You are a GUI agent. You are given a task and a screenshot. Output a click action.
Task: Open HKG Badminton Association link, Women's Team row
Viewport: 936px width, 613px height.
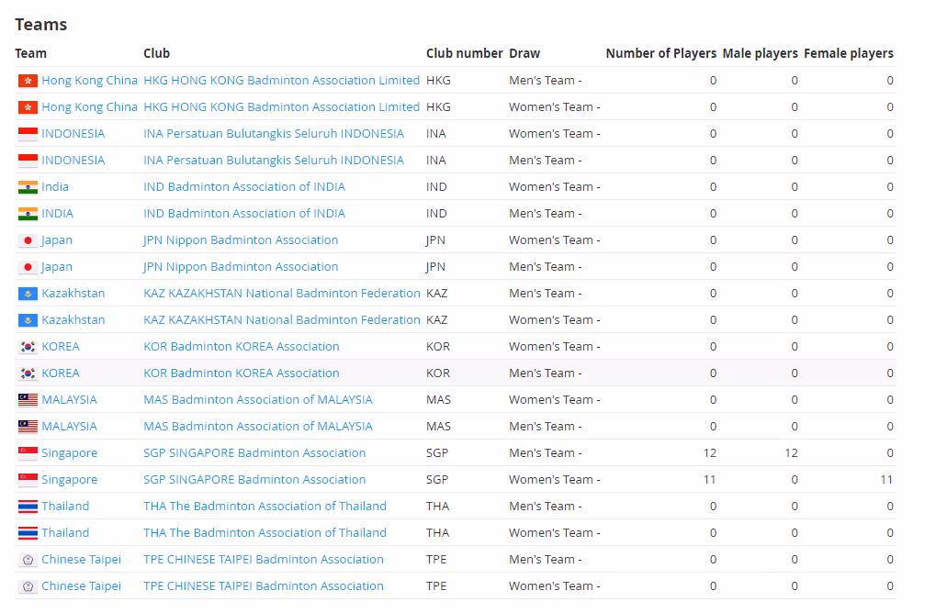click(x=282, y=107)
